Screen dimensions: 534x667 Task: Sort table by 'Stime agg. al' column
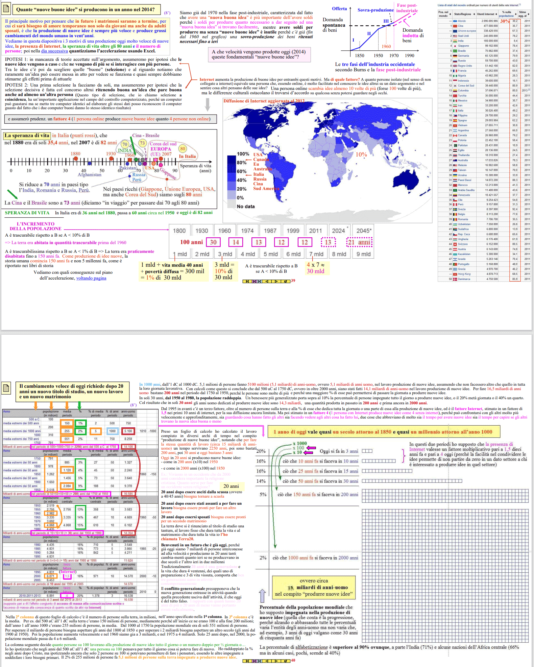pyautogui.click(x=528, y=14)
